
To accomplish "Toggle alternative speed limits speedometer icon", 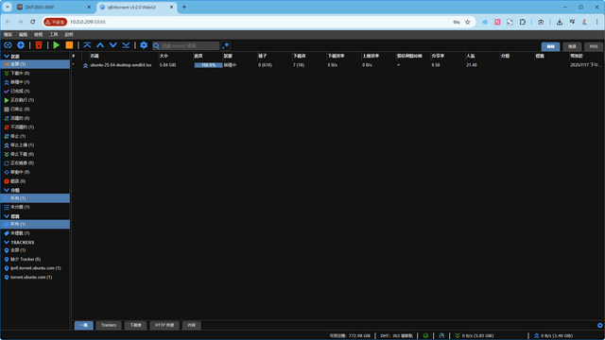I will [x=441, y=336].
